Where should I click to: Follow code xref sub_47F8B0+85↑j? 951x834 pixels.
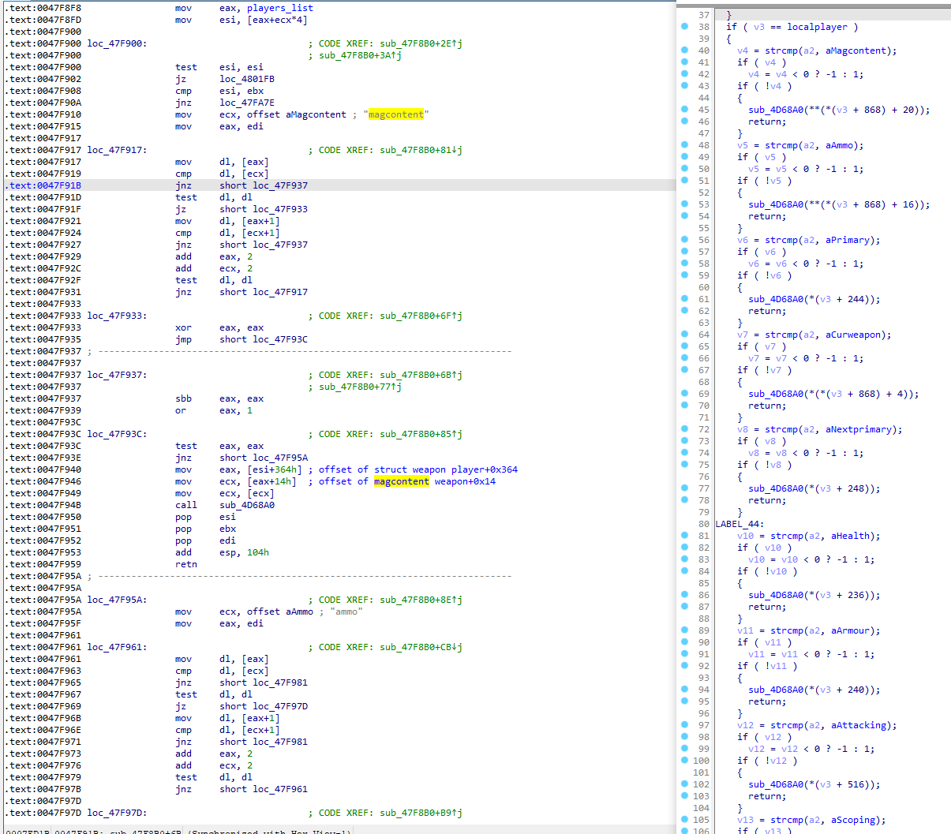421,434
